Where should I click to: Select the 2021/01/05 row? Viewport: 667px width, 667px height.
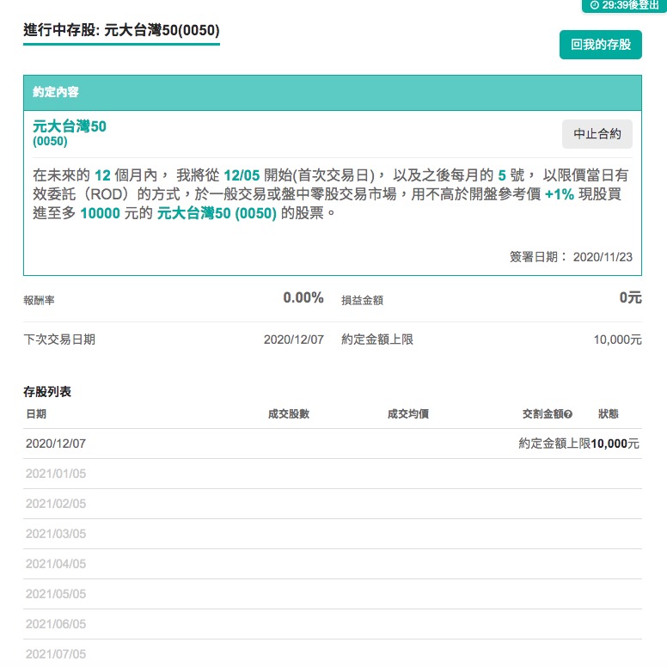click(x=333, y=474)
